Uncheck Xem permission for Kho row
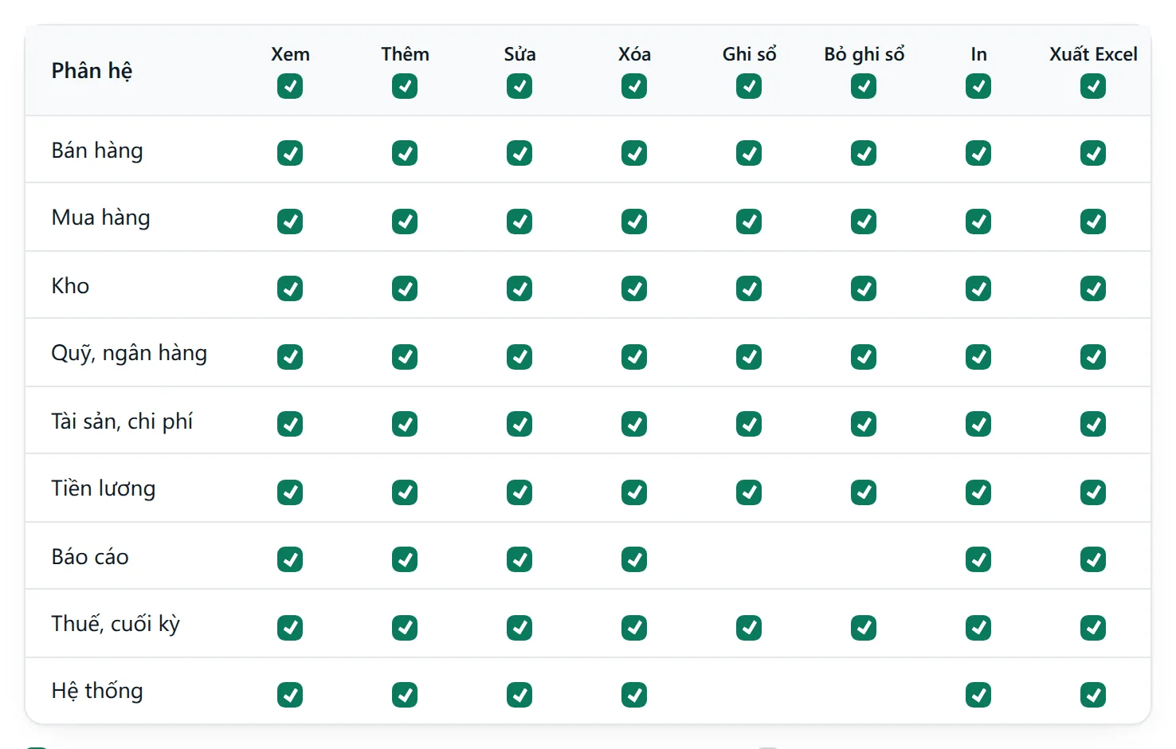Screen dimensions: 1176x749 coord(290,288)
